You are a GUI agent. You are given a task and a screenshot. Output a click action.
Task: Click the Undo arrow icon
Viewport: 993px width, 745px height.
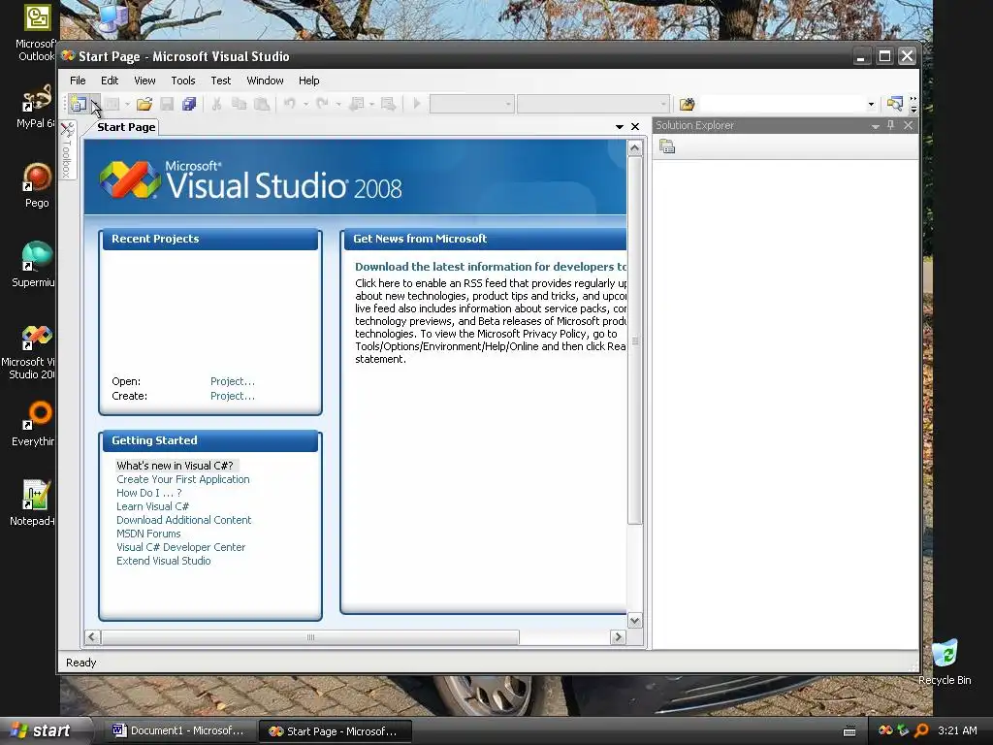point(290,103)
